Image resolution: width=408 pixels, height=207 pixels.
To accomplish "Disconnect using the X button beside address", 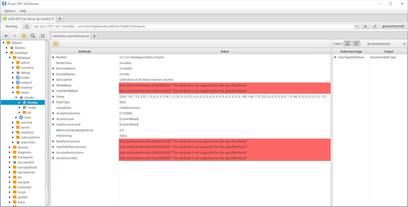I will pyautogui.click(x=365, y=26).
